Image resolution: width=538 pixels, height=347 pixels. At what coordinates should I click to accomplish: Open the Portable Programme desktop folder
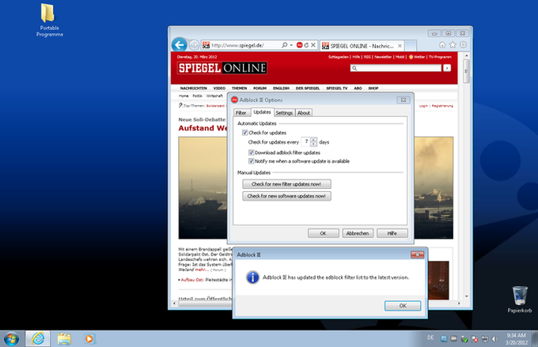tap(49, 21)
